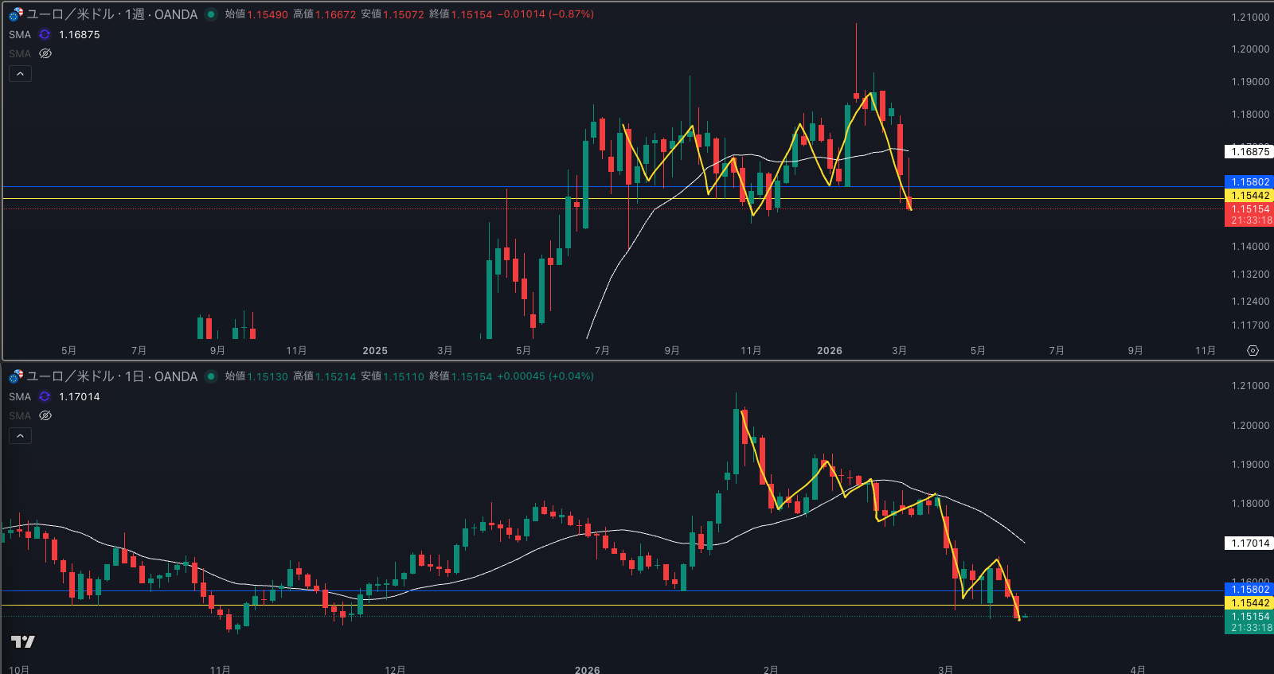The image size is (1274, 674).
Task: Click the red 1.15154 current price label
Action: (x=1249, y=209)
